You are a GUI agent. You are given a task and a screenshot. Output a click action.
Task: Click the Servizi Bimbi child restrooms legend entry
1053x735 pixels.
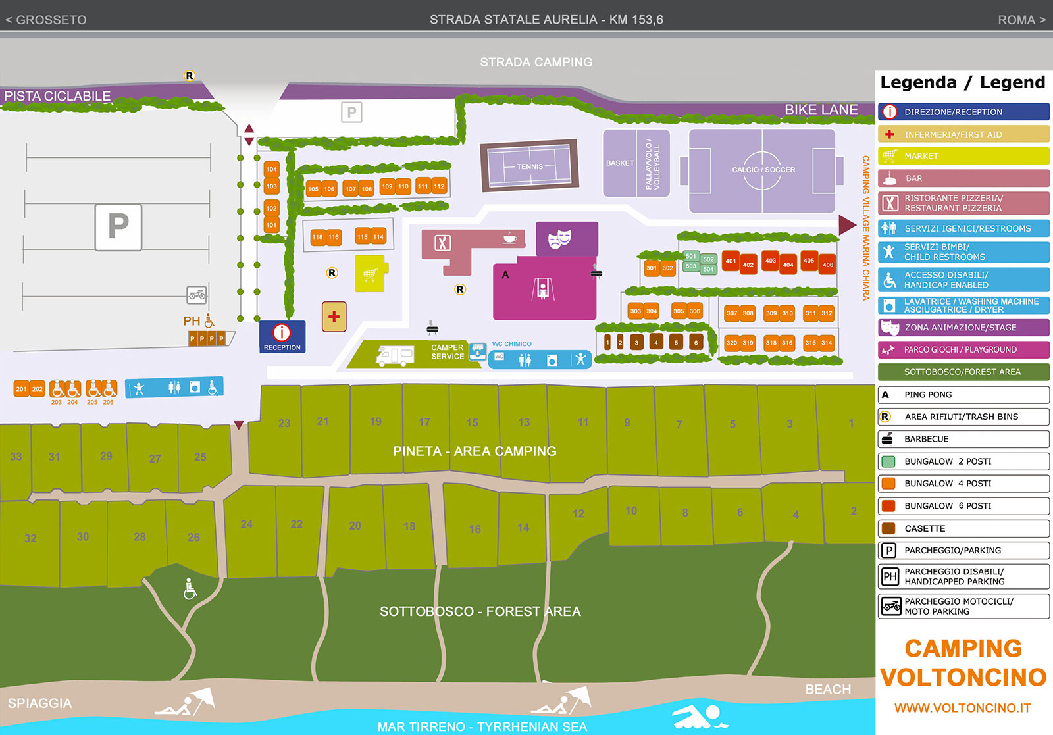pos(963,252)
